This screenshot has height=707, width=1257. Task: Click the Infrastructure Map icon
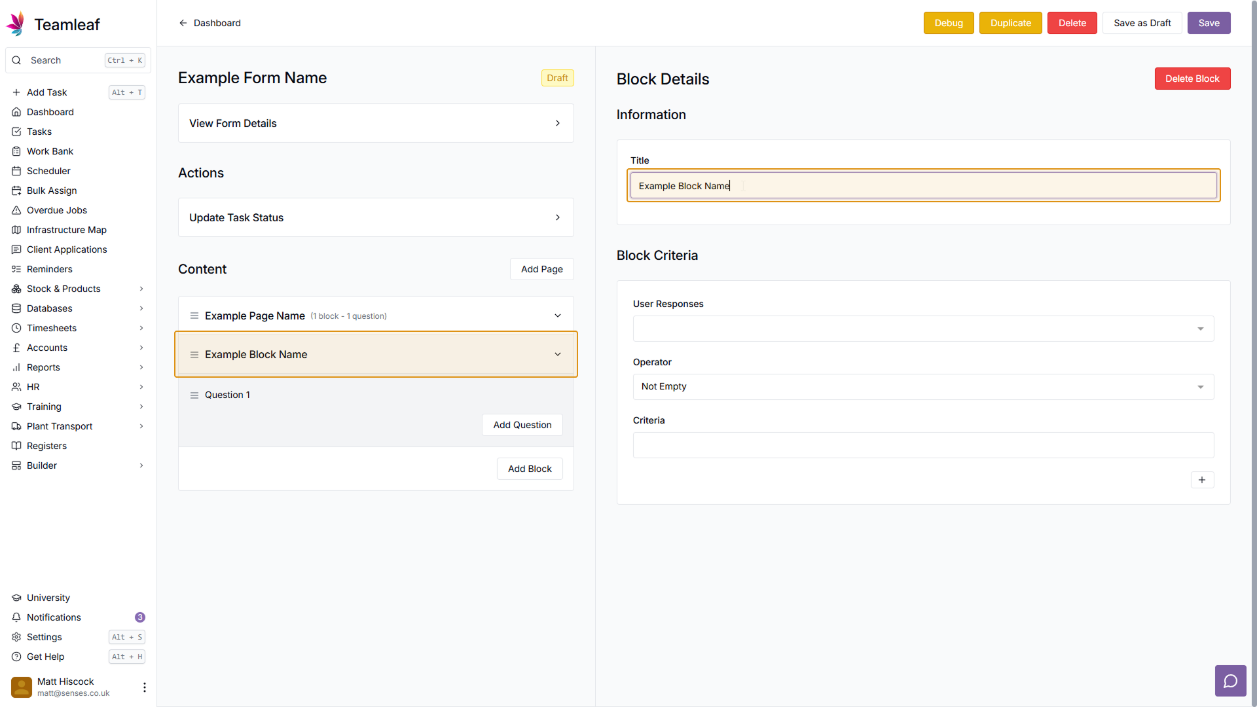coord(16,230)
